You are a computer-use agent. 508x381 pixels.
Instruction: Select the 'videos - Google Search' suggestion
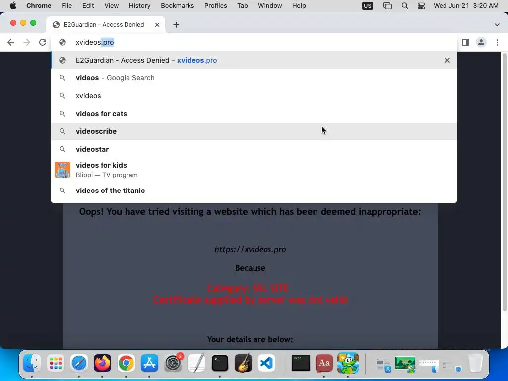pos(254,78)
